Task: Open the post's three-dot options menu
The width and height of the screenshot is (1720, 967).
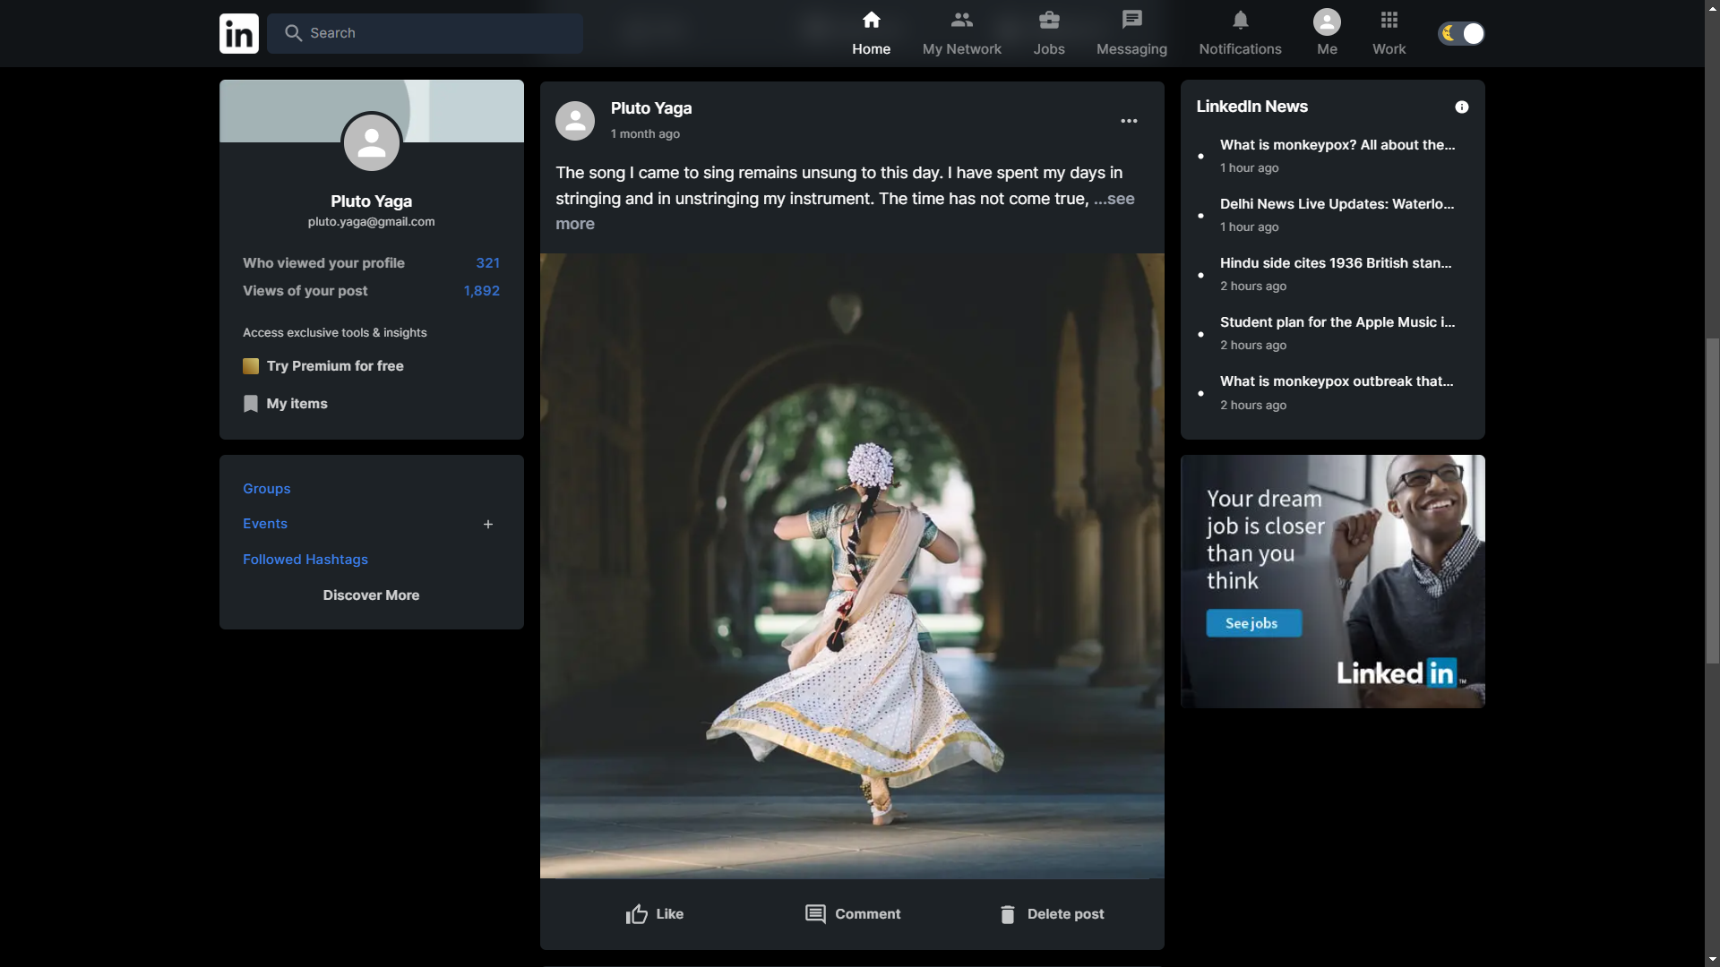Action: (1129, 121)
